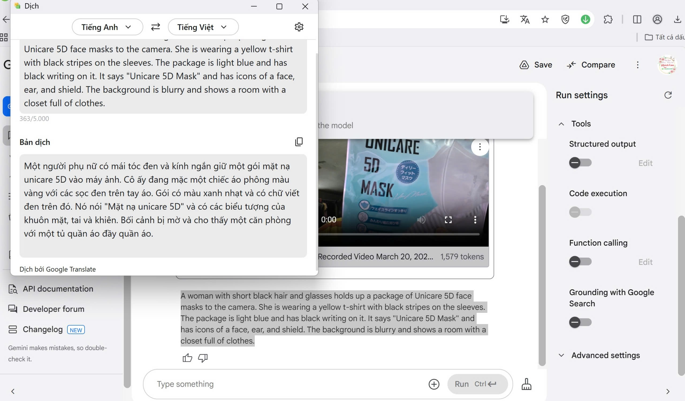Enter fullscreen on the video player
This screenshot has height=401, width=685.
click(x=448, y=220)
